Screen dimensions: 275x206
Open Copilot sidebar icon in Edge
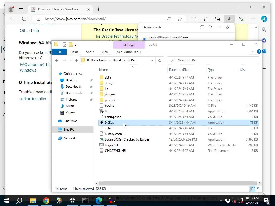264,19
